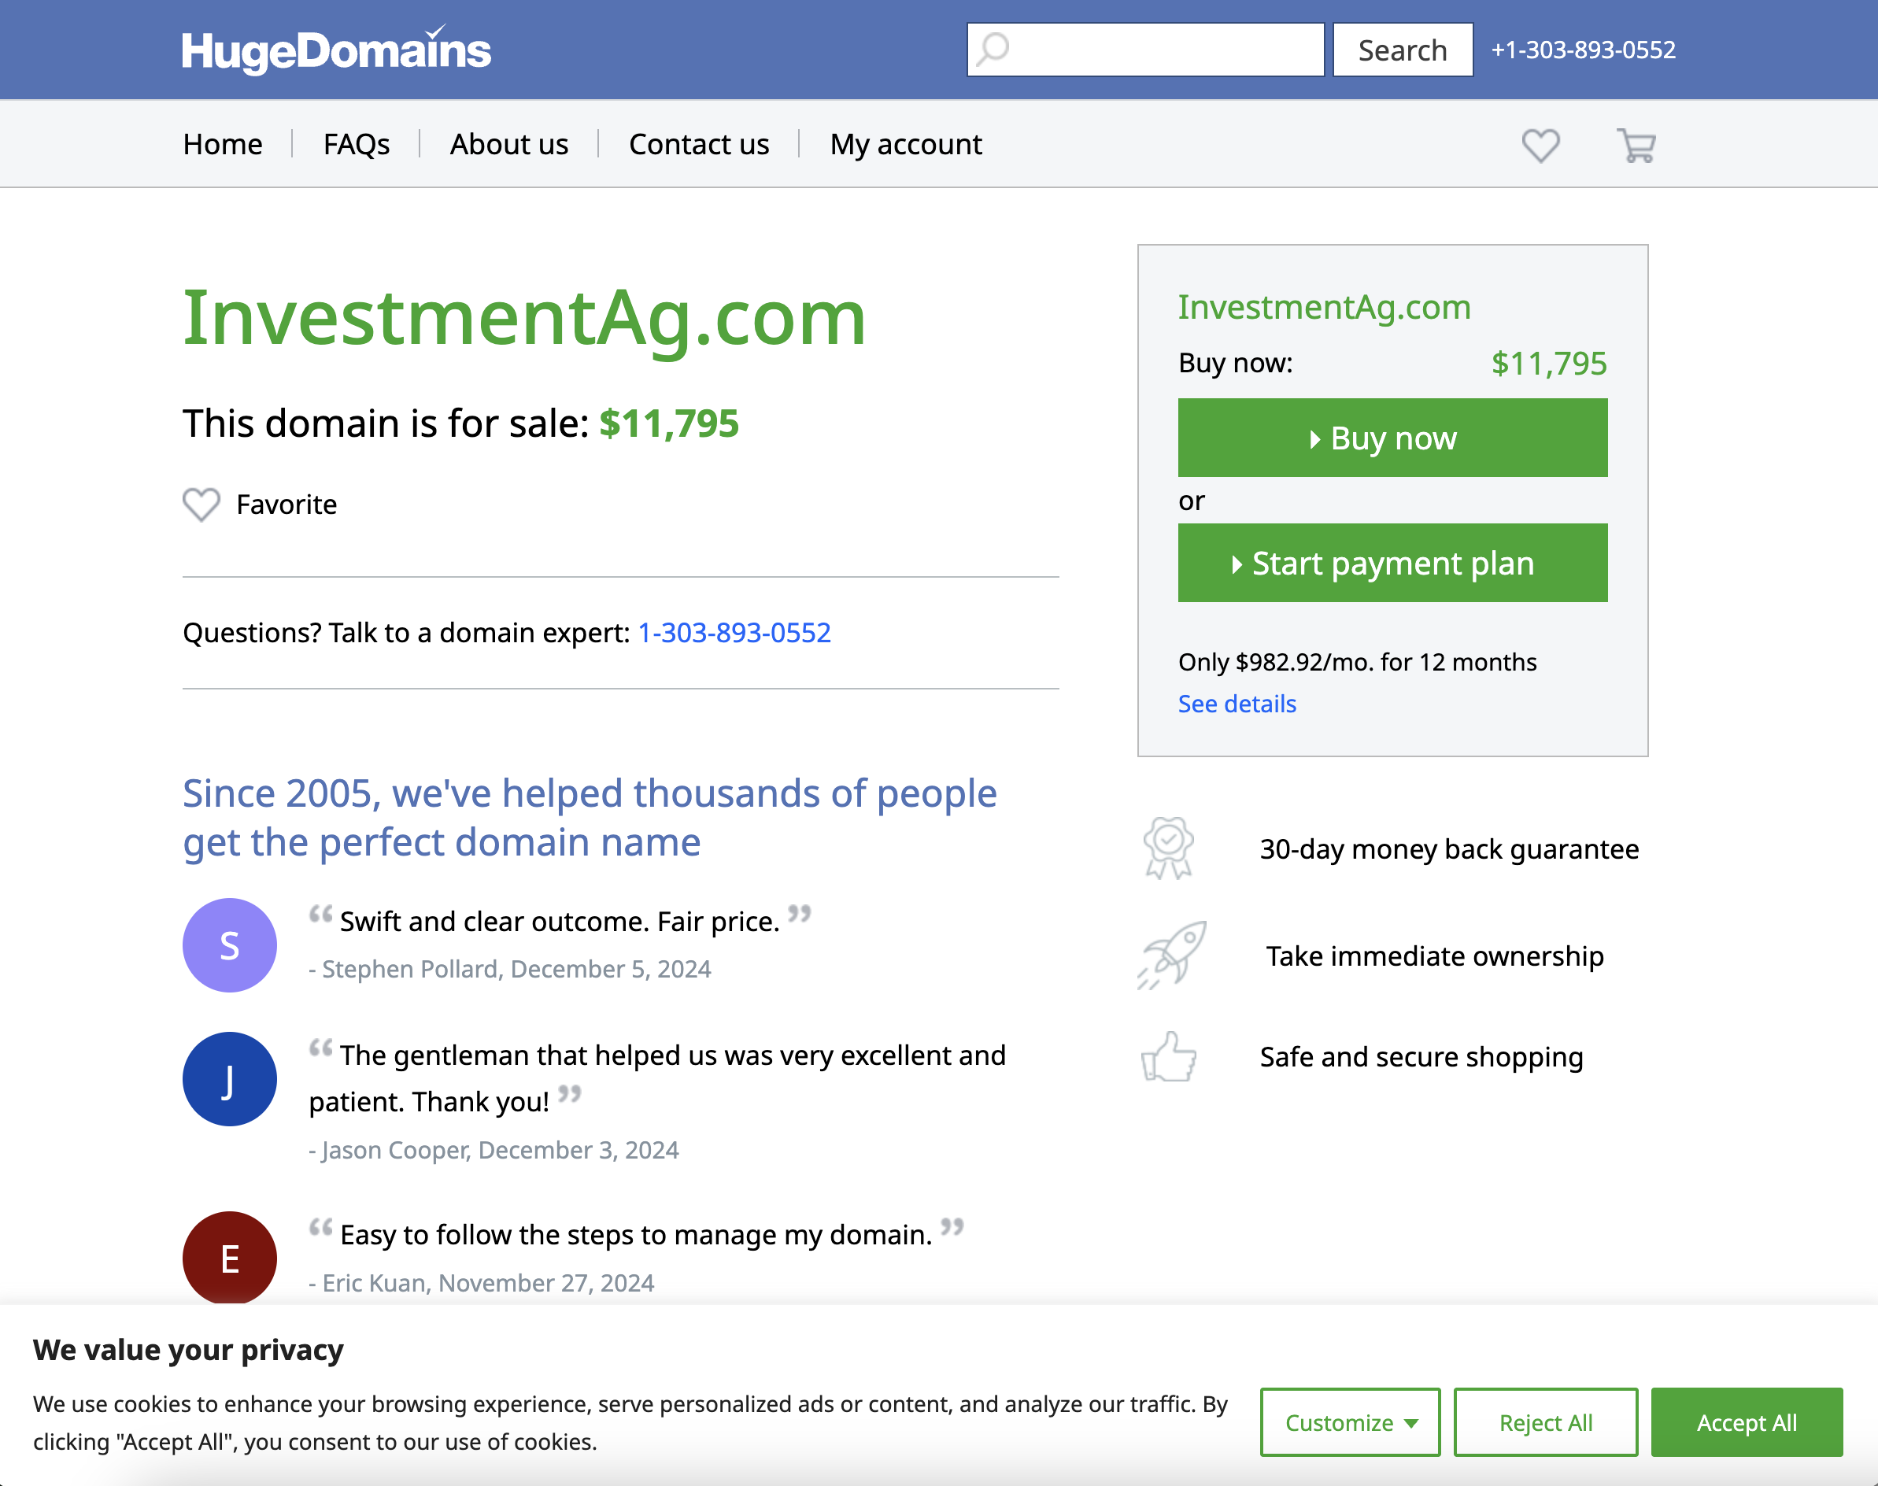Viewport: 1878px width, 1486px height.
Task: Click the HugeDomains logo
Action: pyautogui.click(x=336, y=50)
